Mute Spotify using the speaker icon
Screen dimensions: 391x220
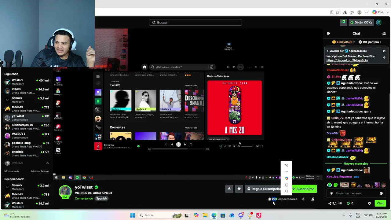[x=239, y=146]
